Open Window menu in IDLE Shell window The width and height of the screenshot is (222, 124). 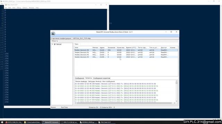pos(32,8)
